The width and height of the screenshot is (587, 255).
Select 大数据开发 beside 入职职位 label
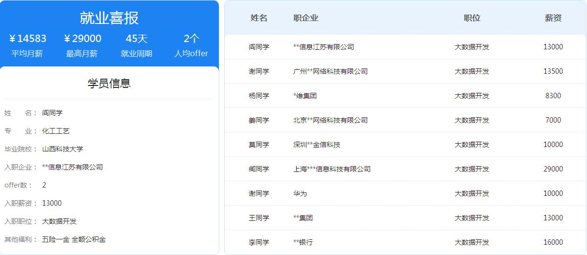(x=59, y=221)
